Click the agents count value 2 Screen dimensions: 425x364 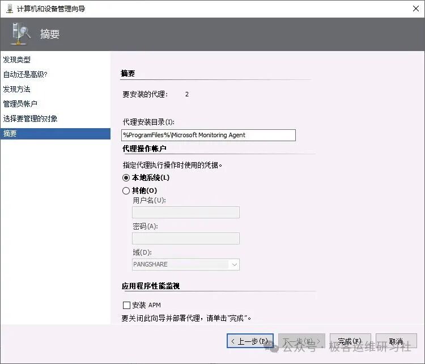click(x=187, y=94)
